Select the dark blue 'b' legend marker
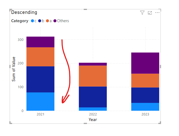The width and height of the screenshot is (179, 136). 40,21
